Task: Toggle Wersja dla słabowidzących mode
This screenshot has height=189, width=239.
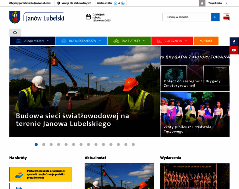Action: pyautogui.click(x=74, y=3)
